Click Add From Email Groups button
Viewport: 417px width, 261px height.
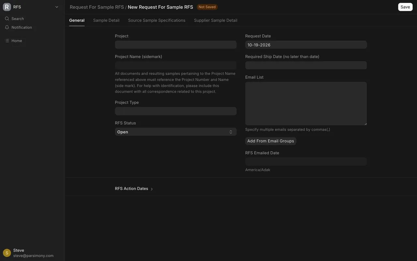pos(271,141)
